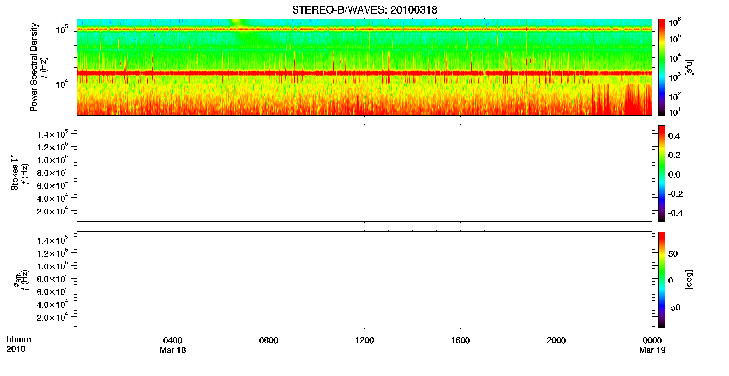Viewport: 729px width, 376px height.
Task: Click the STEREO-B/WAVES: 20100318 plot title
Action: 364,10
